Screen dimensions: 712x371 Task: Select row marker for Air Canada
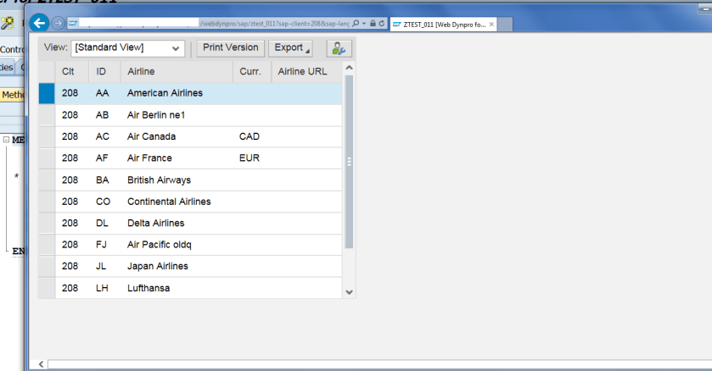[47, 137]
